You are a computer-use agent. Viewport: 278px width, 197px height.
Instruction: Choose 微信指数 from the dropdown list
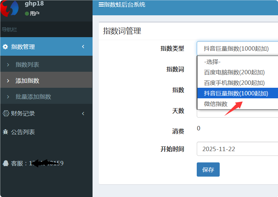tap(216, 104)
